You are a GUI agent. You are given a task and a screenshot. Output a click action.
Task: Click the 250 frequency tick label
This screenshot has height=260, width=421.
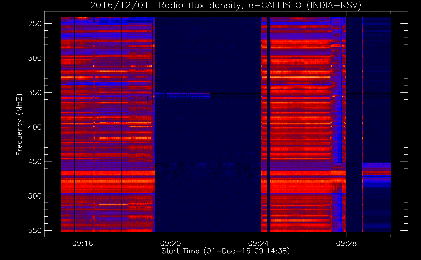35,24
